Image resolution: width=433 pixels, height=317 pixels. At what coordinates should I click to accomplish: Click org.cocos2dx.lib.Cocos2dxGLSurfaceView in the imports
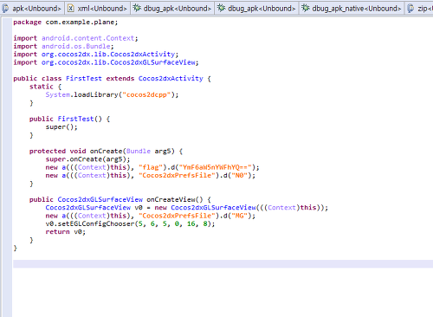(x=119, y=62)
